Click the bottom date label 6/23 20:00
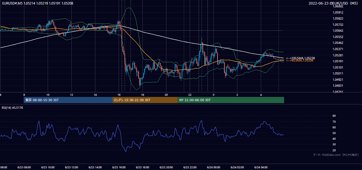Image resolution: width=362 pixels, height=170 pixels. click(166, 167)
